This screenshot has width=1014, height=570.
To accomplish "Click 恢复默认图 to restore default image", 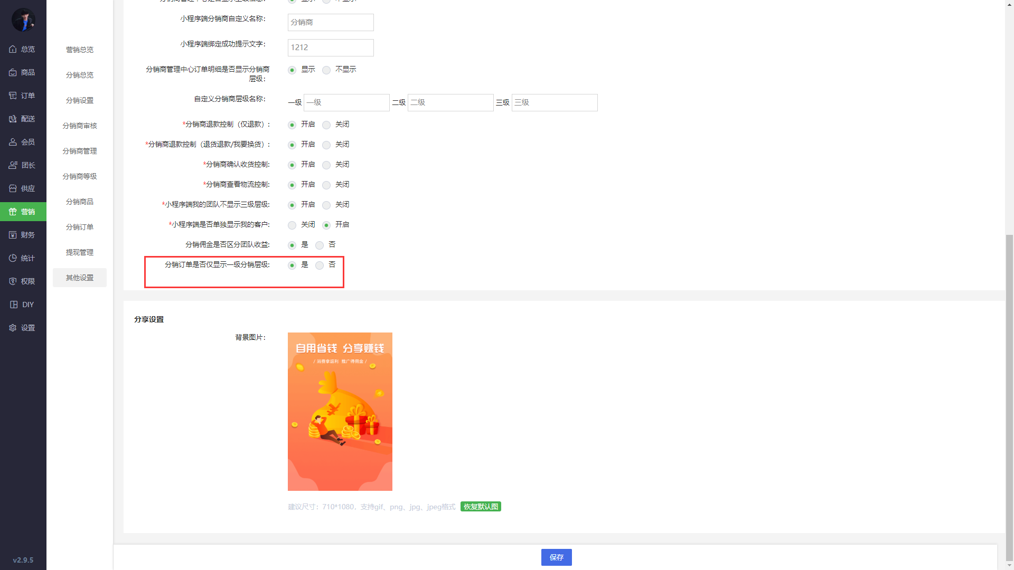I will (480, 507).
